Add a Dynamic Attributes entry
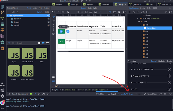The width and height of the screenshot is (173, 111). pyautogui.click(x=169, y=69)
